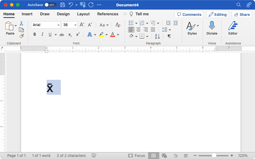
Task: Click the Dictate microphone icon
Action: point(212,25)
